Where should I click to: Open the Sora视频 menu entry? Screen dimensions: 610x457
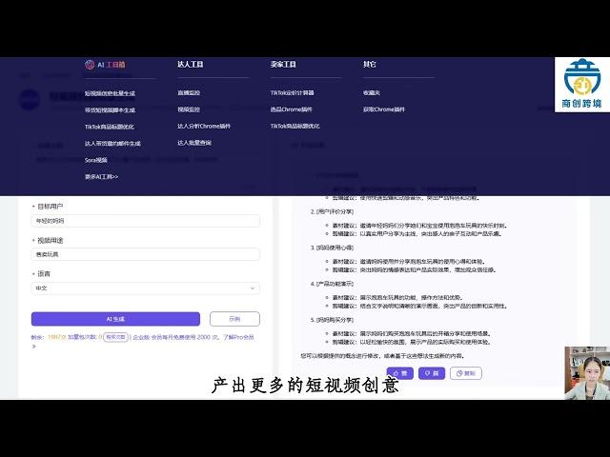click(x=96, y=160)
